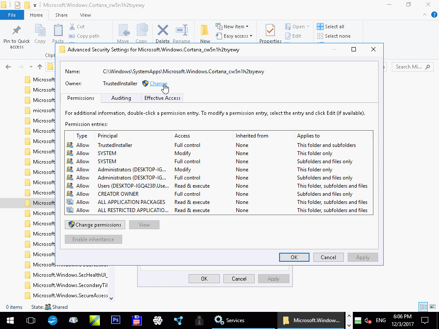Click the Access column header

click(x=202, y=136)
